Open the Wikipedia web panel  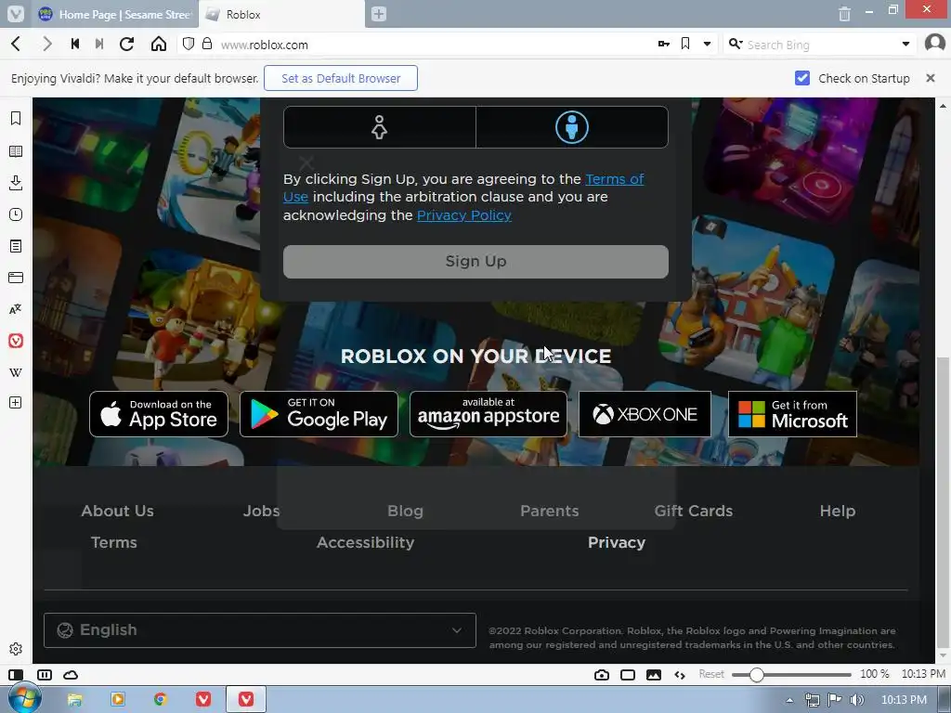[16, 372]
